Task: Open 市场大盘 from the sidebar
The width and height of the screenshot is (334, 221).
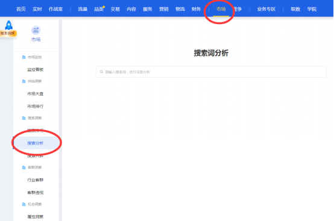Action: [36, 94]
